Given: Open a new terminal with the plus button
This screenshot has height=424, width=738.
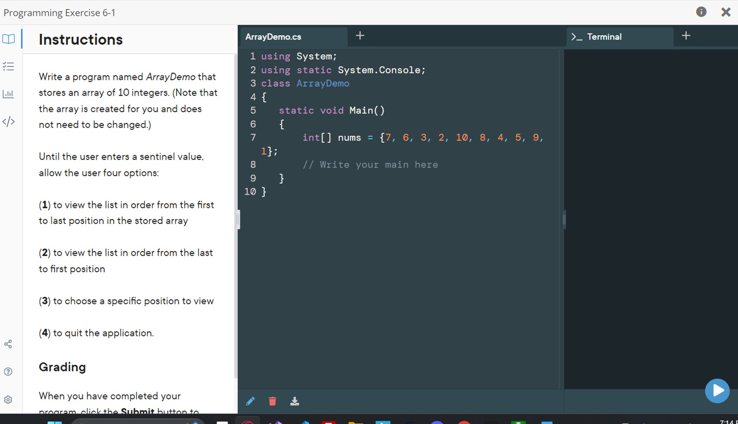Looking at the screenshot, I should (686, 36).
